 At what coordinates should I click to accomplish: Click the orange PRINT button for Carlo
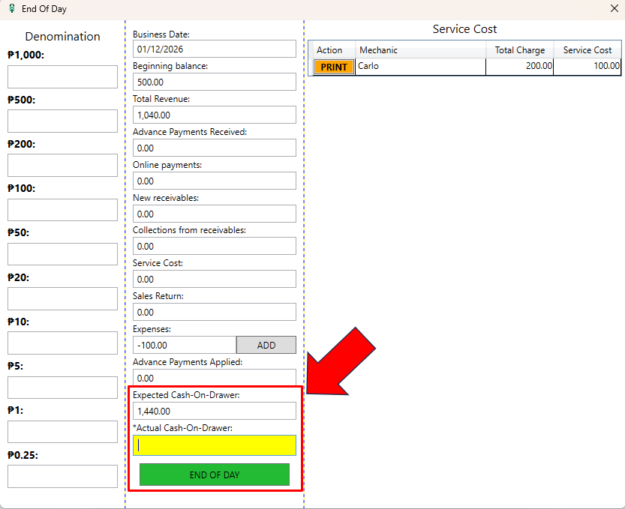[333, 67]
